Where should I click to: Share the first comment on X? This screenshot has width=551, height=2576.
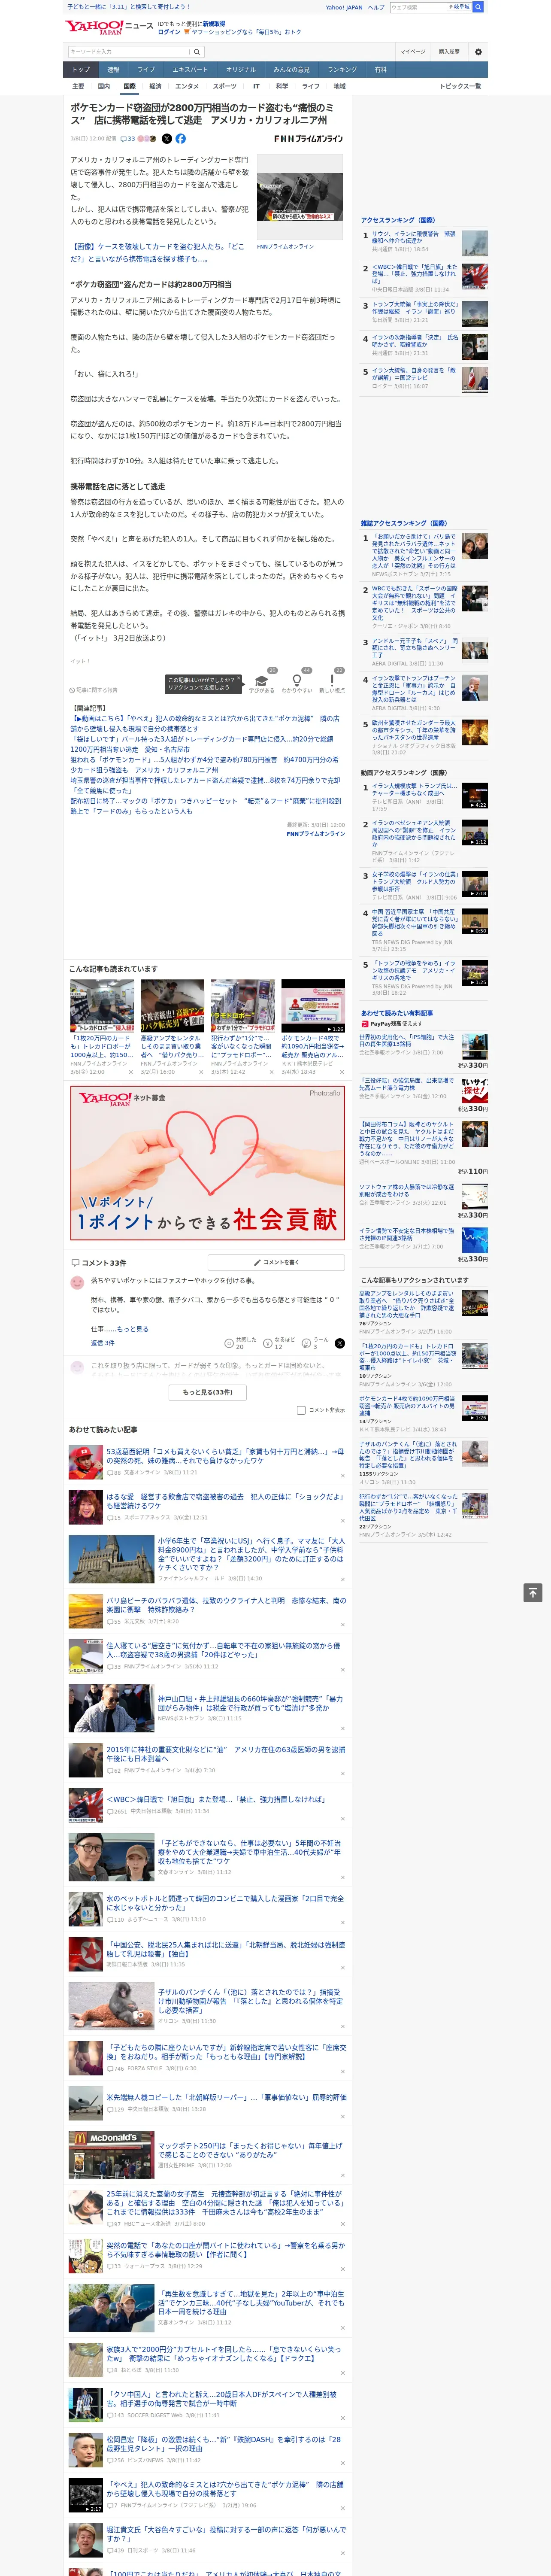(x=339, y=1343)
